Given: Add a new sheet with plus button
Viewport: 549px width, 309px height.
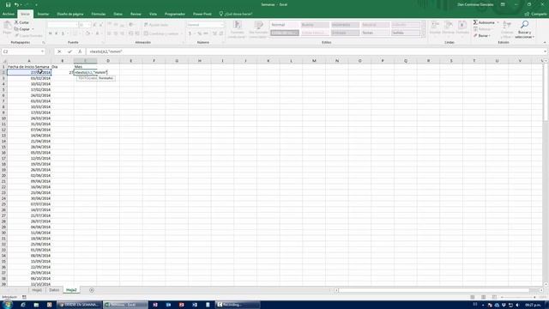Looking at the screenshot, I should (x=92, y=290).
